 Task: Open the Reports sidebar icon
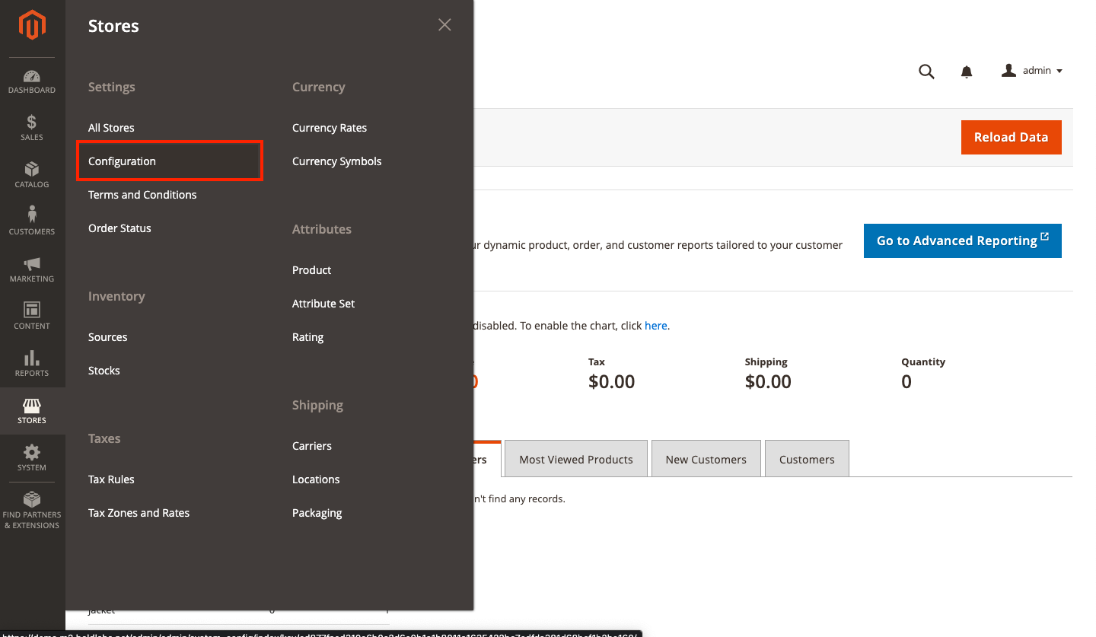32,363
